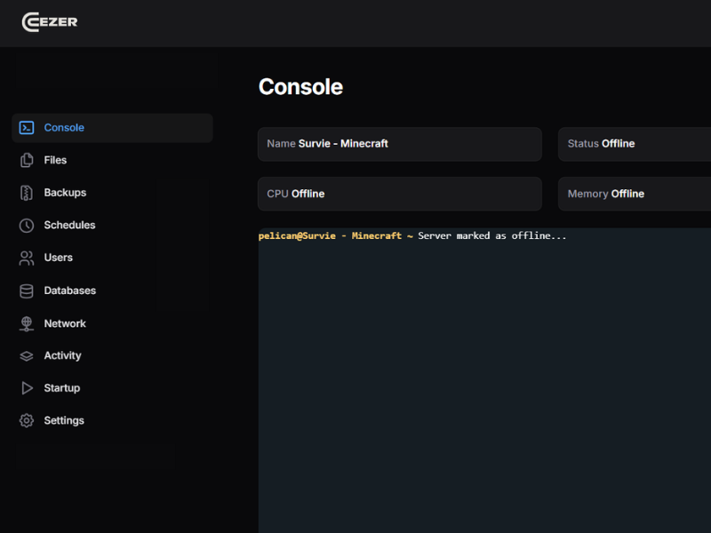
Task: Click the Settings gear icon
Action: [x=28, y=420]
